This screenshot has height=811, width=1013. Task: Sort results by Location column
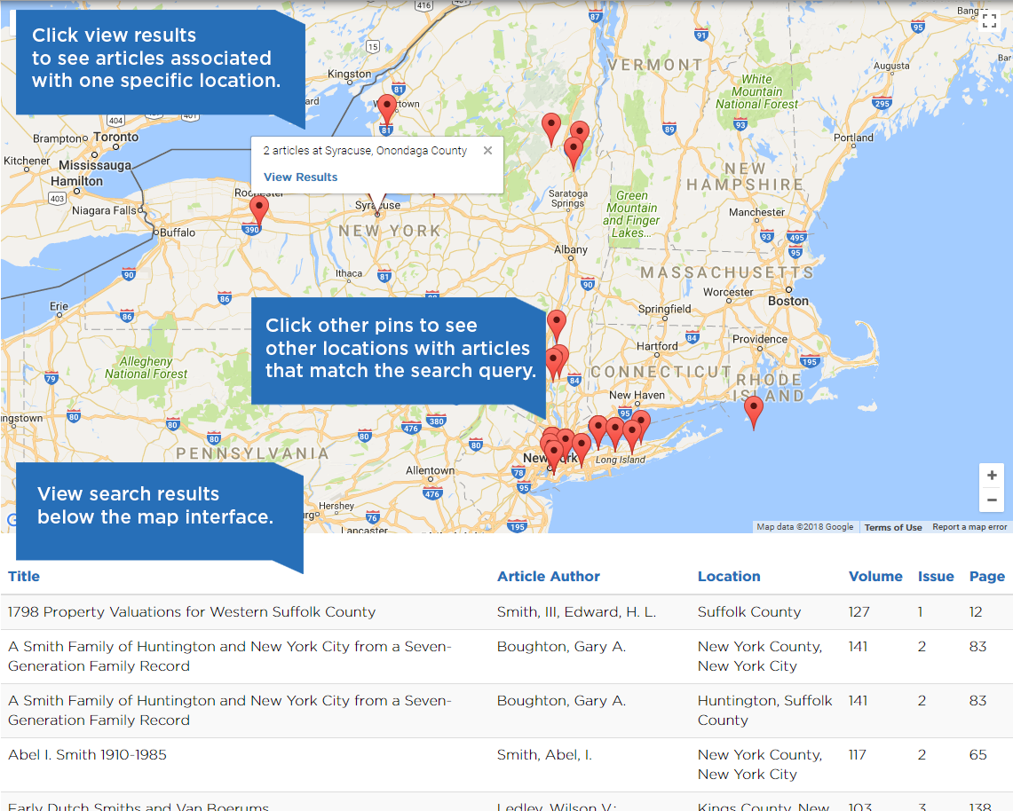tap(728, 576)
